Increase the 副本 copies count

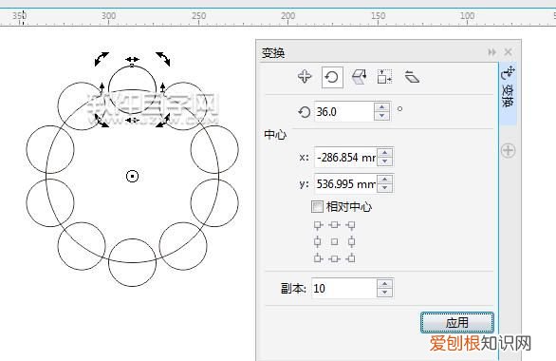384,284
